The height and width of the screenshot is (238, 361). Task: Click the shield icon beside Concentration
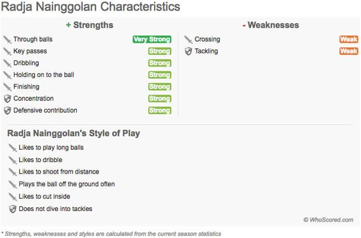[7, 99]
